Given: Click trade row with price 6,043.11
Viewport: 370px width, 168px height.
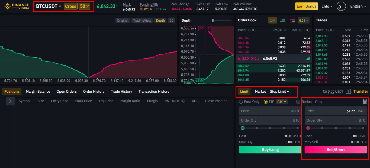Looking at the screenshot, I should coord(342,41).
